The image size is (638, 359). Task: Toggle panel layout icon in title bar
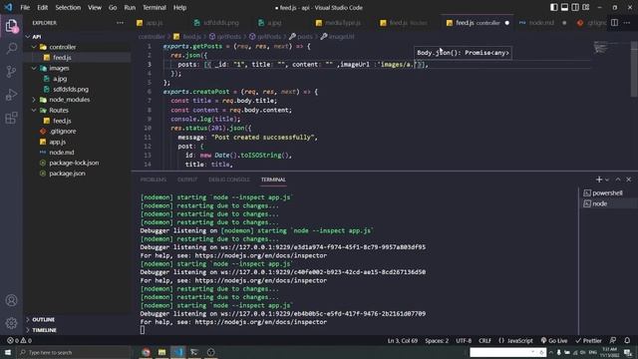click(x=564, y=7)
